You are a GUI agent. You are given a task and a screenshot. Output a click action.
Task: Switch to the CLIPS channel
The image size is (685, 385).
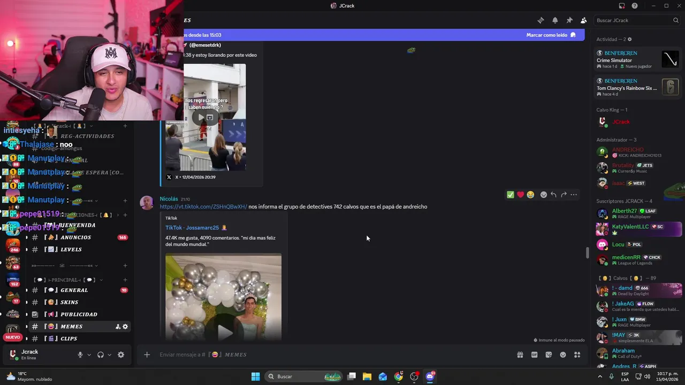click(x=80, y=338)
